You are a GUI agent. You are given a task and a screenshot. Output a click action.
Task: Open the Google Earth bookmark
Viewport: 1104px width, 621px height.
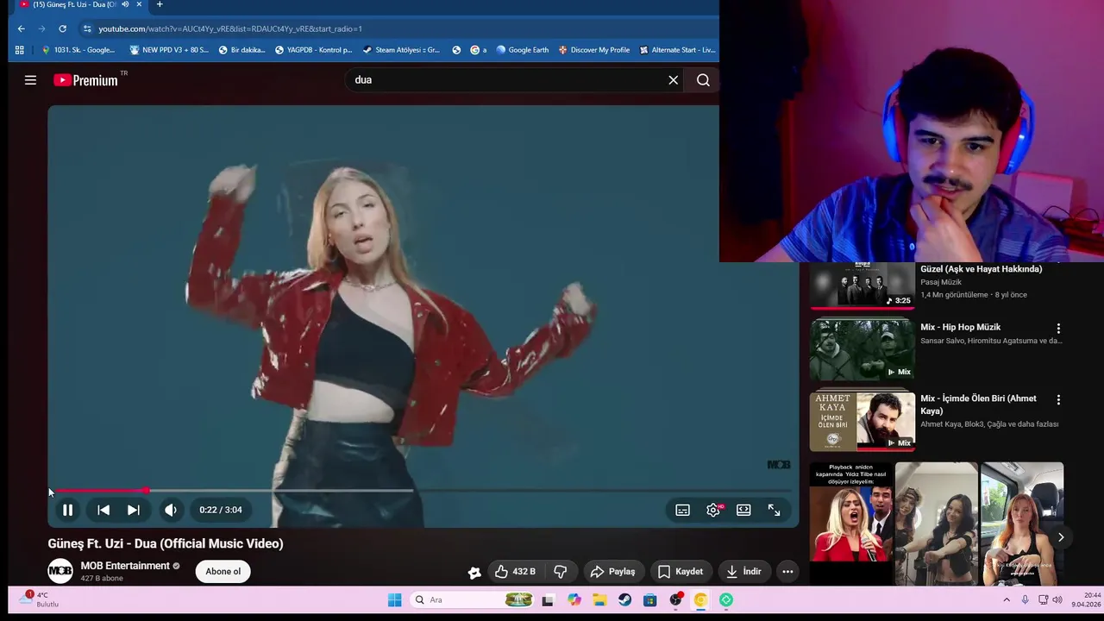pyautogui.click(x=522, y=50)
